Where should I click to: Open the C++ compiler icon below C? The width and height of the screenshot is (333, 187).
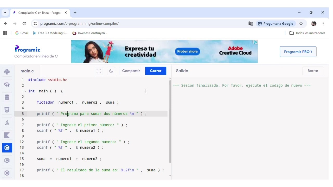tap(7, 161)
